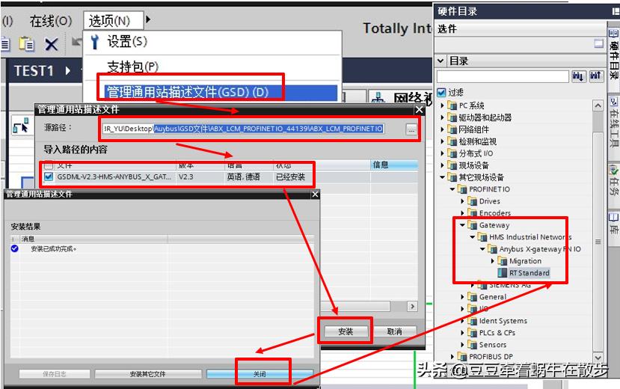Click the 安装 install button
This screenshot has width=620, height=389.
[346, 331]
